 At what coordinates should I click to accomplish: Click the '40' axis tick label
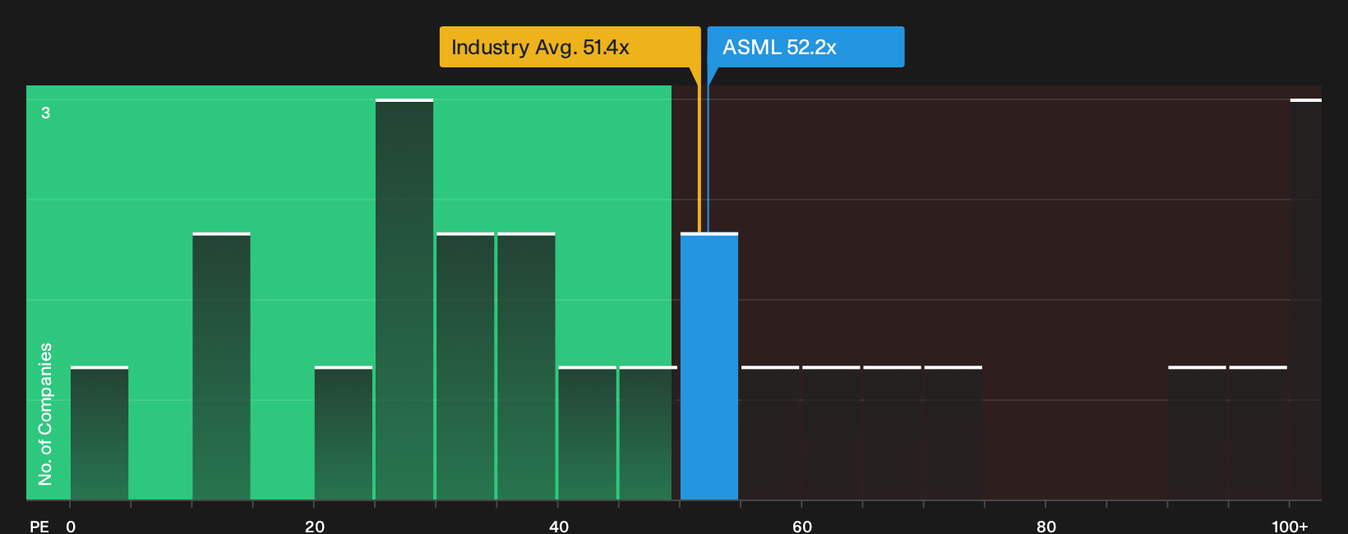point(559,526)
